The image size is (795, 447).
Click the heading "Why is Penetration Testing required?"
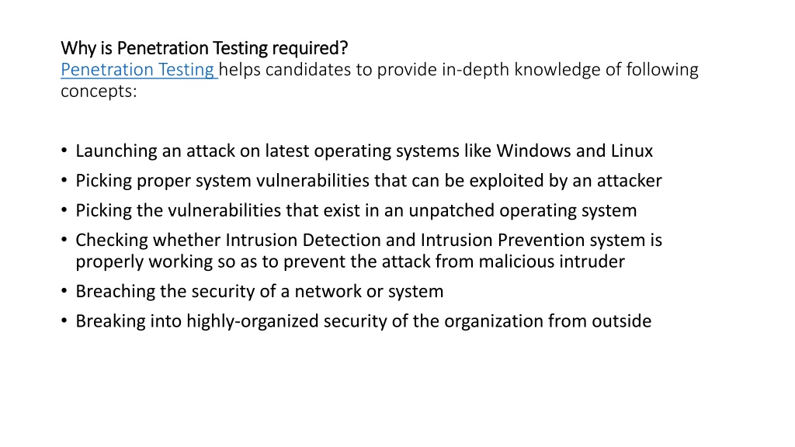204,48
